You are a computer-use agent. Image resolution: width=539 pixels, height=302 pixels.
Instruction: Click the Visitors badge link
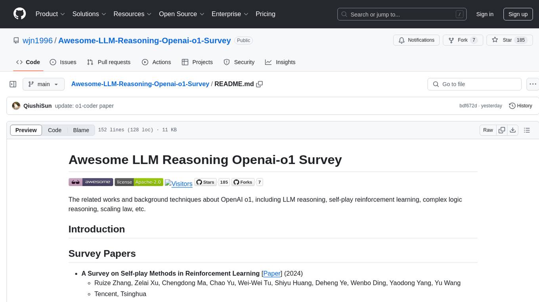coord(179,183)
